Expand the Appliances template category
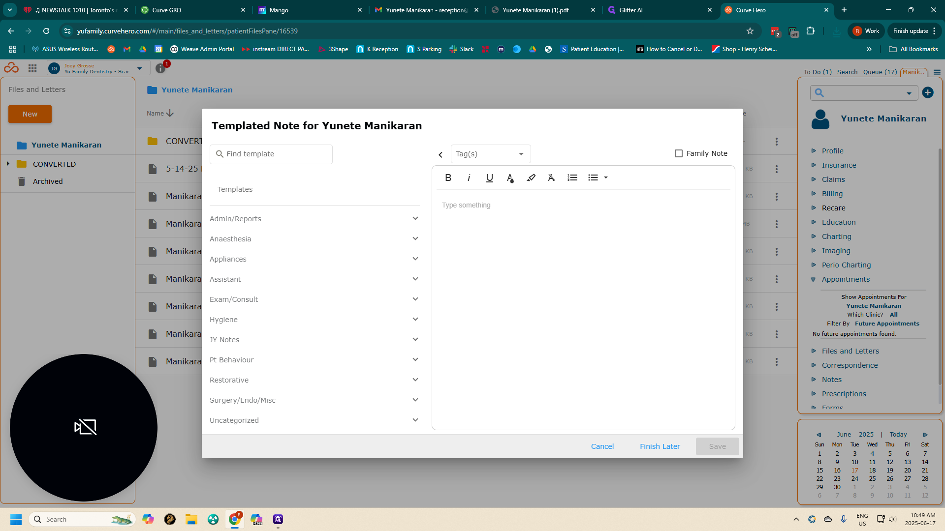 [x=314, y=259]
